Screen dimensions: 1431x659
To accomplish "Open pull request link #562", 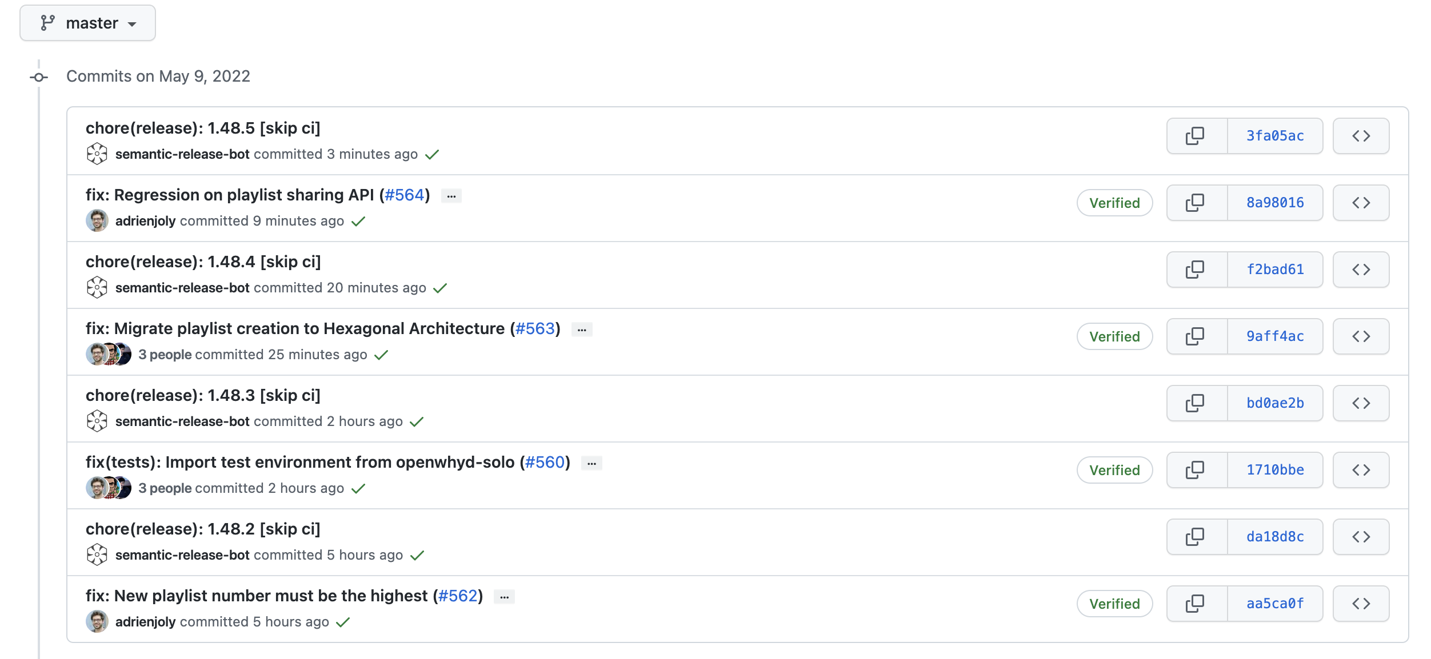I will (458, 595).
